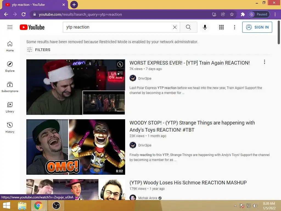This screenshot has width=281, height=211.
Task: Open title Woody Loses His Schmoe REACTION MASHUP
Action: (x=188, y=183)
